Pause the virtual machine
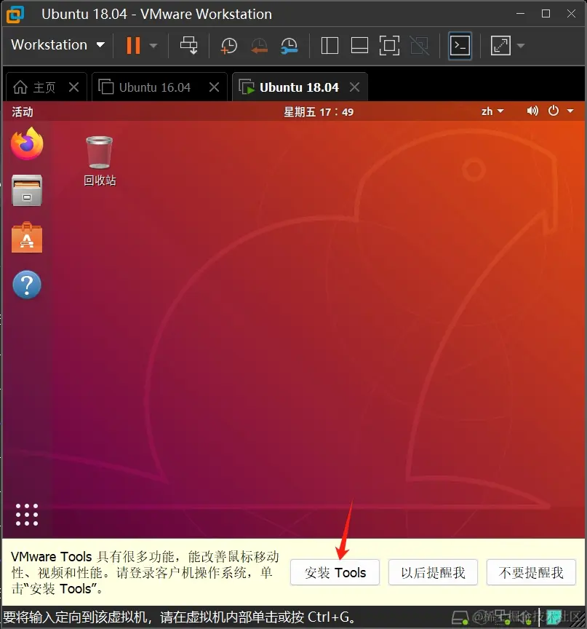 click(133, 45)
